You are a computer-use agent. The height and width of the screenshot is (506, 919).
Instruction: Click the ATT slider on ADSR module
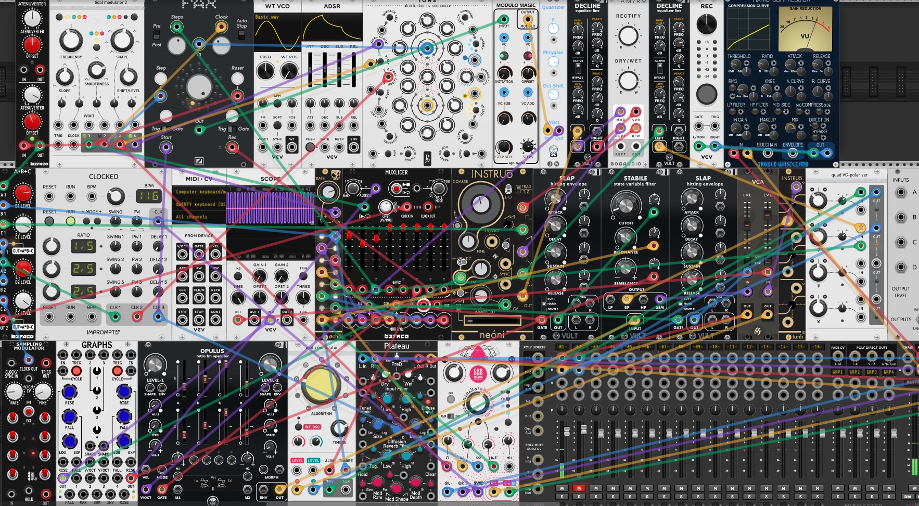(x=310, y=70)
